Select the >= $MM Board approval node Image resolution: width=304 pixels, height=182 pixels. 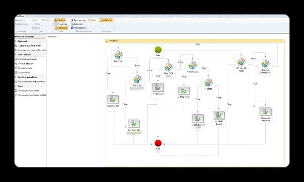click(x=219, y=116)
